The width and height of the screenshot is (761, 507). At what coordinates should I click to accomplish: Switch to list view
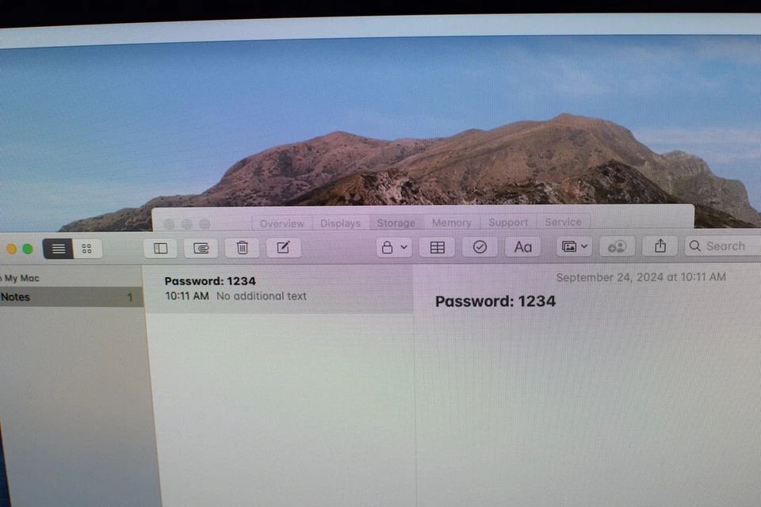[57, 248]
